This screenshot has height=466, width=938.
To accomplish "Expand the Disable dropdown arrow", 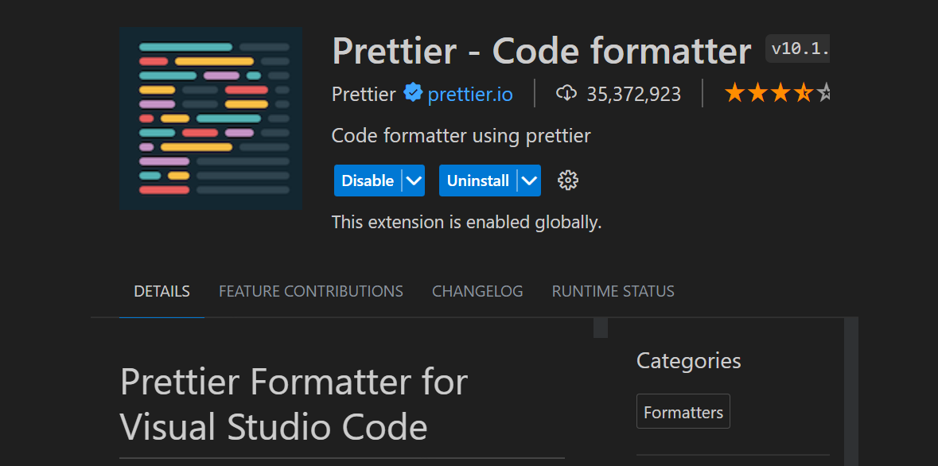I will [414, 181].
